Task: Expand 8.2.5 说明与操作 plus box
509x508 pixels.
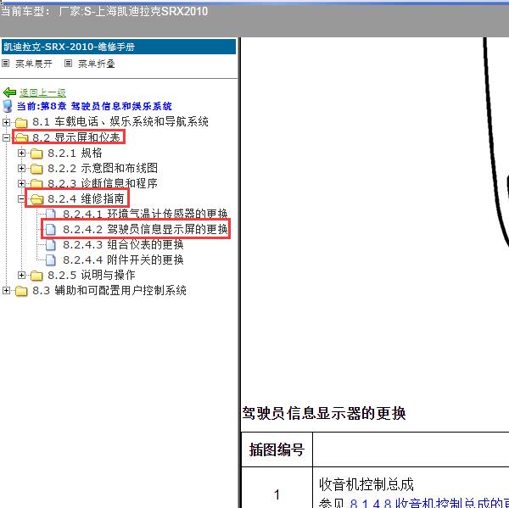Action: (x=21, y=276)
